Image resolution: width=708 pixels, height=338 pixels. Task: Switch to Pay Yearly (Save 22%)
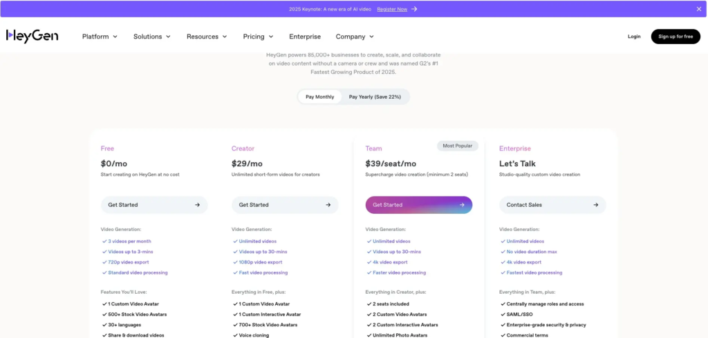(x=375, y=97)
